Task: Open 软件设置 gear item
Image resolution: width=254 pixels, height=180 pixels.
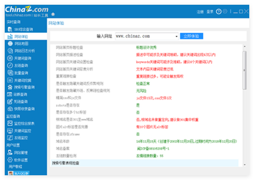Action: pos(18,160)
